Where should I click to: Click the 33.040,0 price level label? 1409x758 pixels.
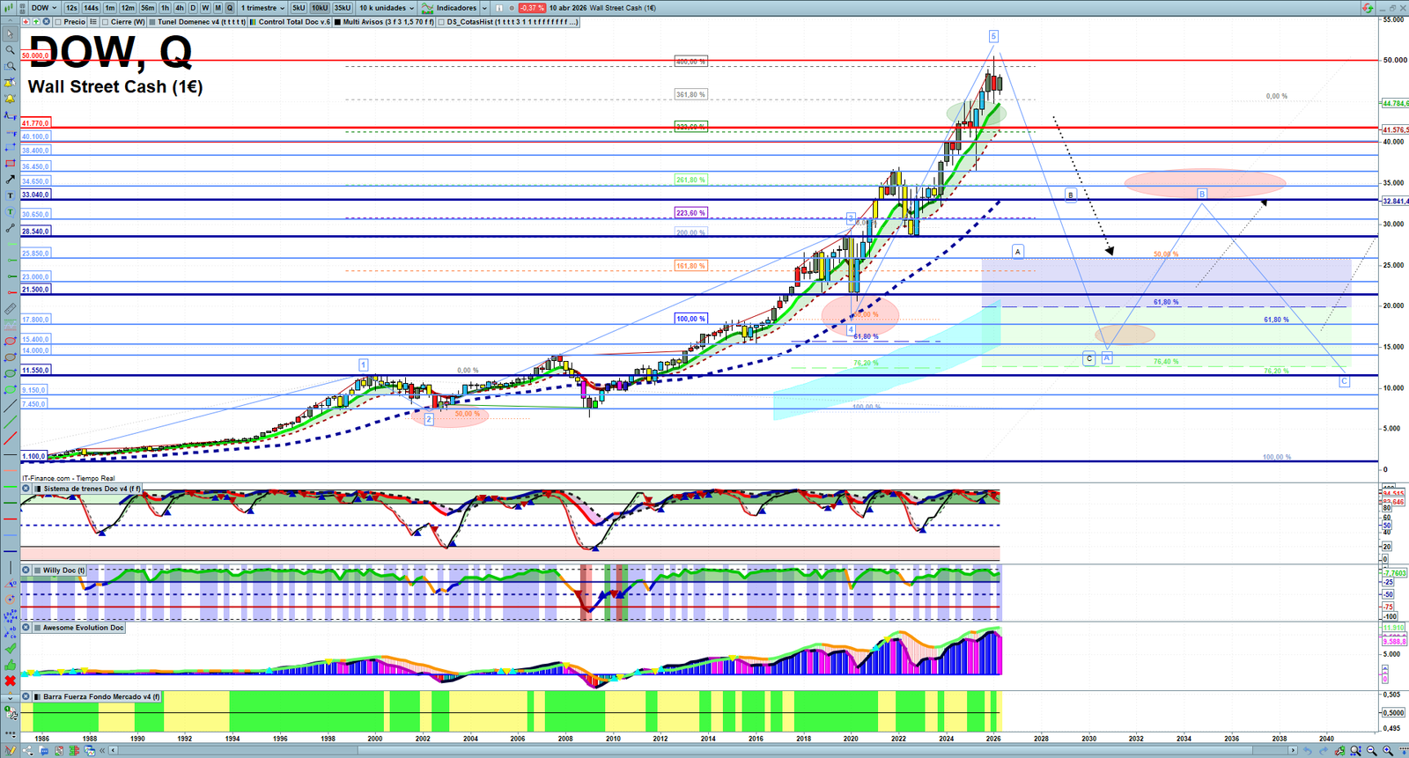(35, 195)
